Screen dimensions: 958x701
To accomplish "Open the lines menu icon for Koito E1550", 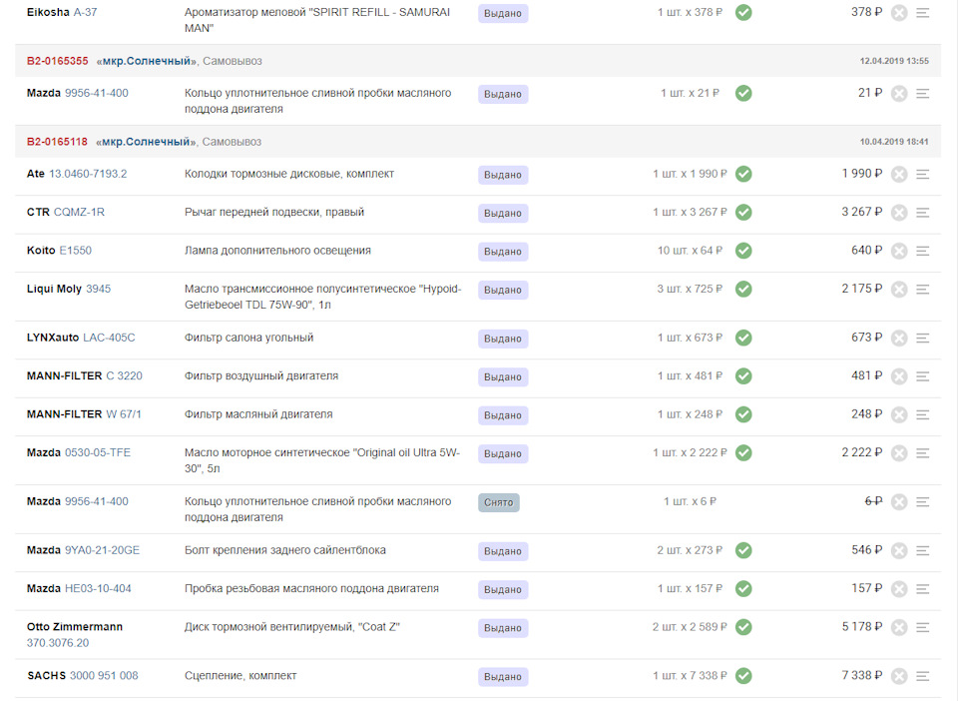I will click(923, 251).
